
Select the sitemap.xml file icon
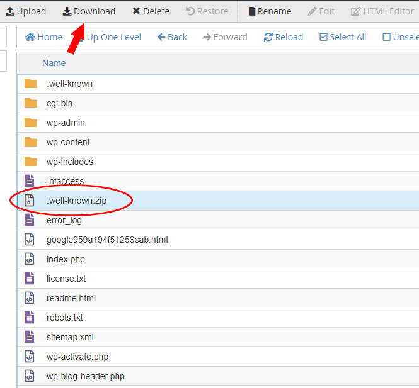[x=29, y=337]
